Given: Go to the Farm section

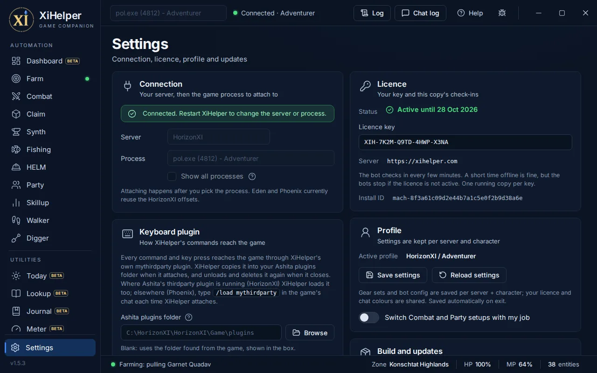Looking at the screenshot, I should coord(50,79).
